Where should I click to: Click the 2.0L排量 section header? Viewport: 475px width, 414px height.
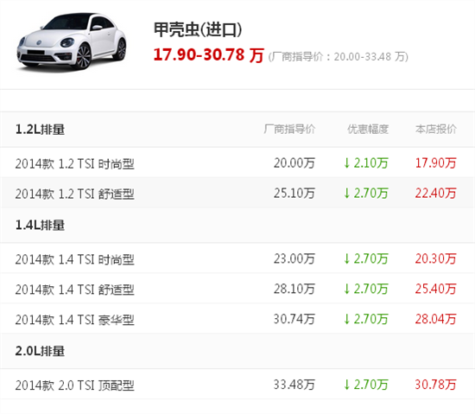pos(40,351)
